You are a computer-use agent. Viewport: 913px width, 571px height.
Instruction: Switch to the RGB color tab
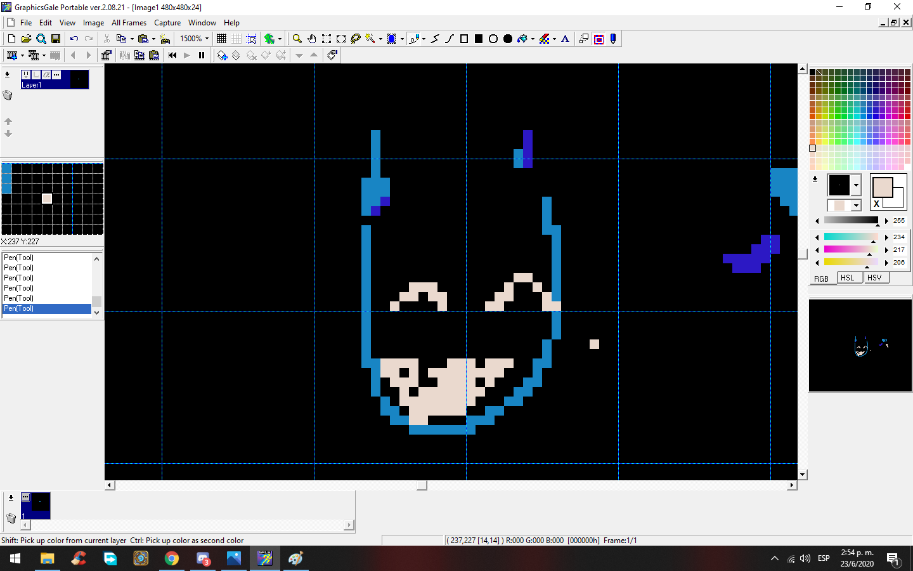tap(821, 279)
